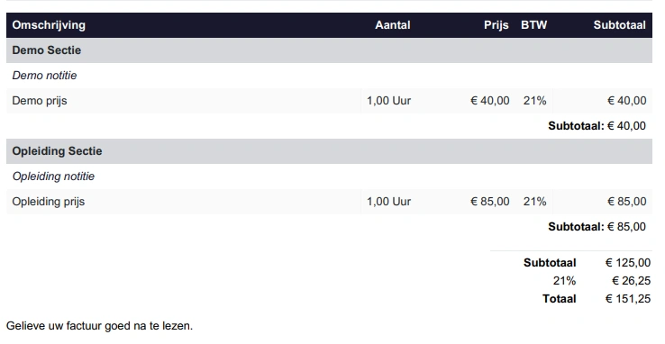
Task: Click the € 40,00 price of Demo prijs
Action: tap(490, 101)
